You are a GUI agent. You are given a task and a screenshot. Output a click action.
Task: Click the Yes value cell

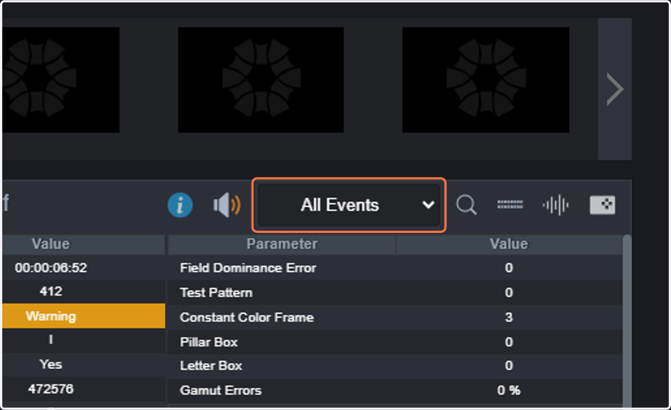coord(84,365)
